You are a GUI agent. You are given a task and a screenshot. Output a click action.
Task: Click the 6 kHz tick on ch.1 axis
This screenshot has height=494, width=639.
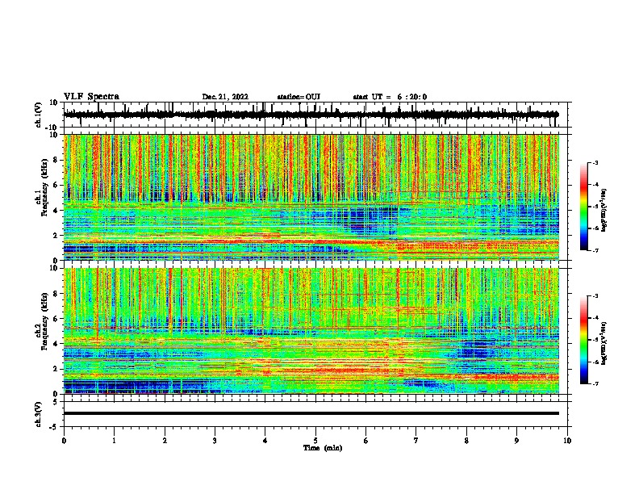click(56, 185)
